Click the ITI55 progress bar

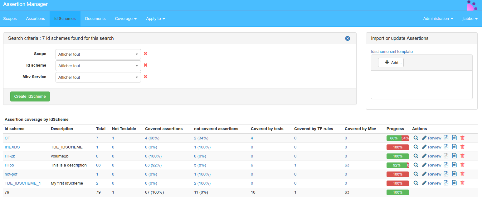coord(397,165)
